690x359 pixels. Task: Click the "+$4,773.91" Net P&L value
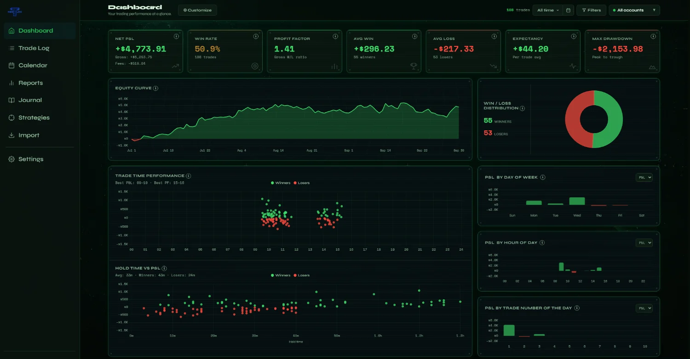[141, 49]
